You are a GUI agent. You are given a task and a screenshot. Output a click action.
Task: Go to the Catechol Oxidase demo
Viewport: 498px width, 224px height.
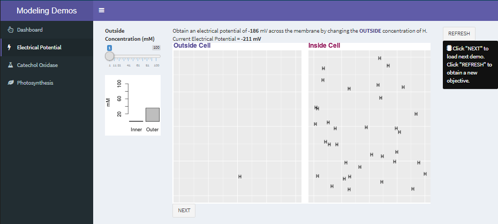tap(37, 65)
